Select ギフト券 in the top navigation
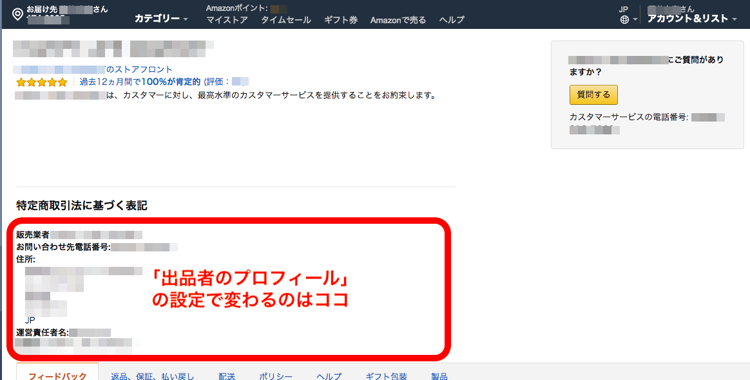The height and width of the screenshot is (380, 750). point(340,20)
